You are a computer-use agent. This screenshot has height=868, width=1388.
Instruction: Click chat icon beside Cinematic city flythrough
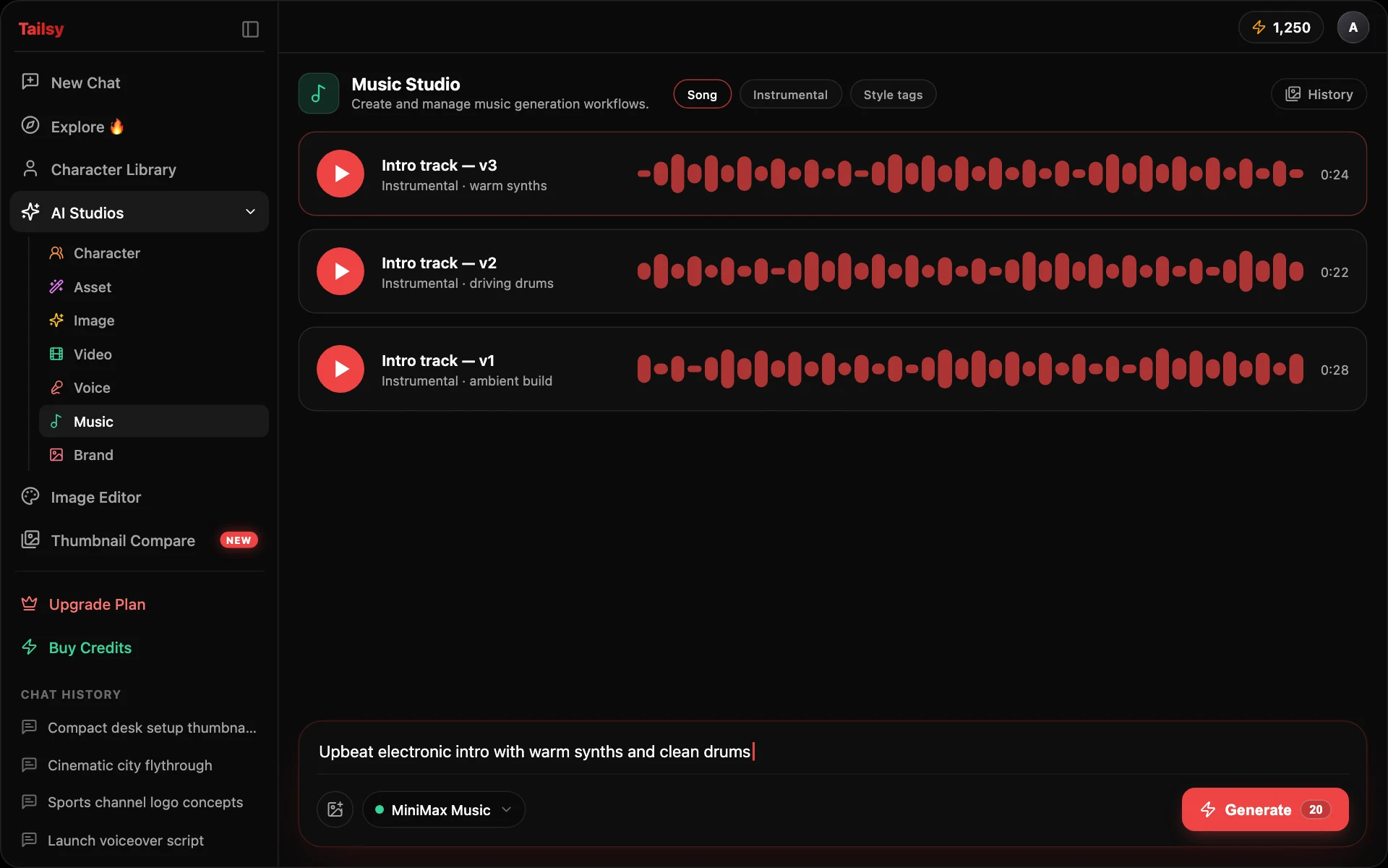point(30,765)
